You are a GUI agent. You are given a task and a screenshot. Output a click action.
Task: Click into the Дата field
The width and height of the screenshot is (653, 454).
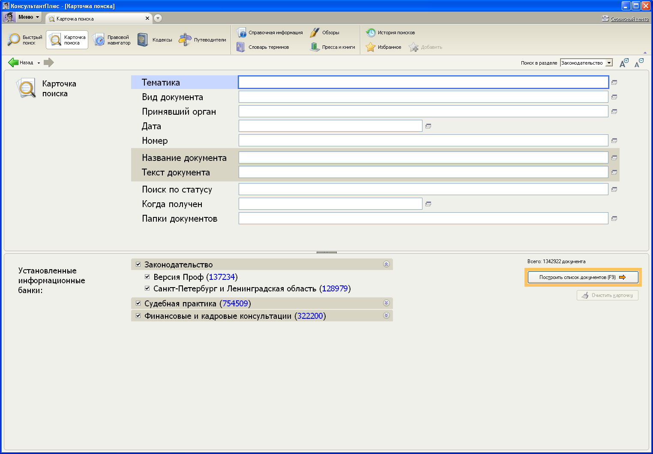330,126
